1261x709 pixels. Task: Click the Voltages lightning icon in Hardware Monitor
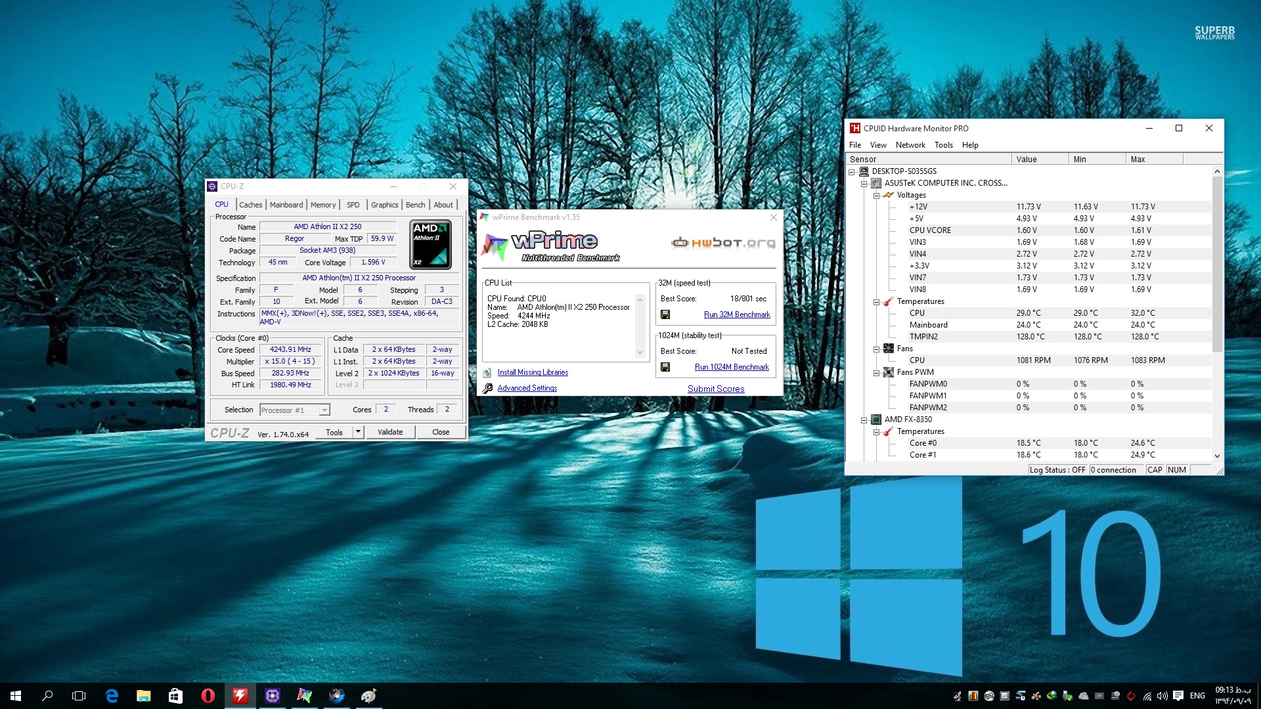tap(889, 195)
